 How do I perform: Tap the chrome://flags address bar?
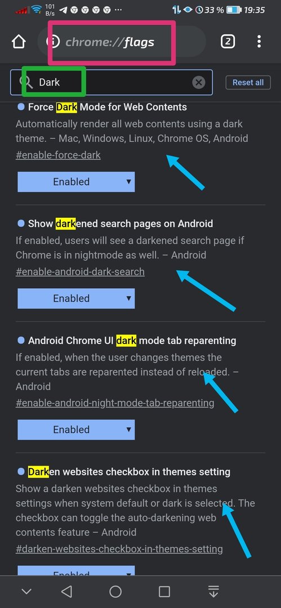(x=122, y=42)
